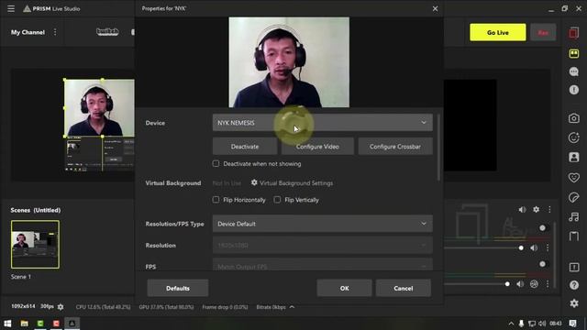Screen dimensions: 587x330
Task: Click Configure Video button
Action: tap(317, 147)
